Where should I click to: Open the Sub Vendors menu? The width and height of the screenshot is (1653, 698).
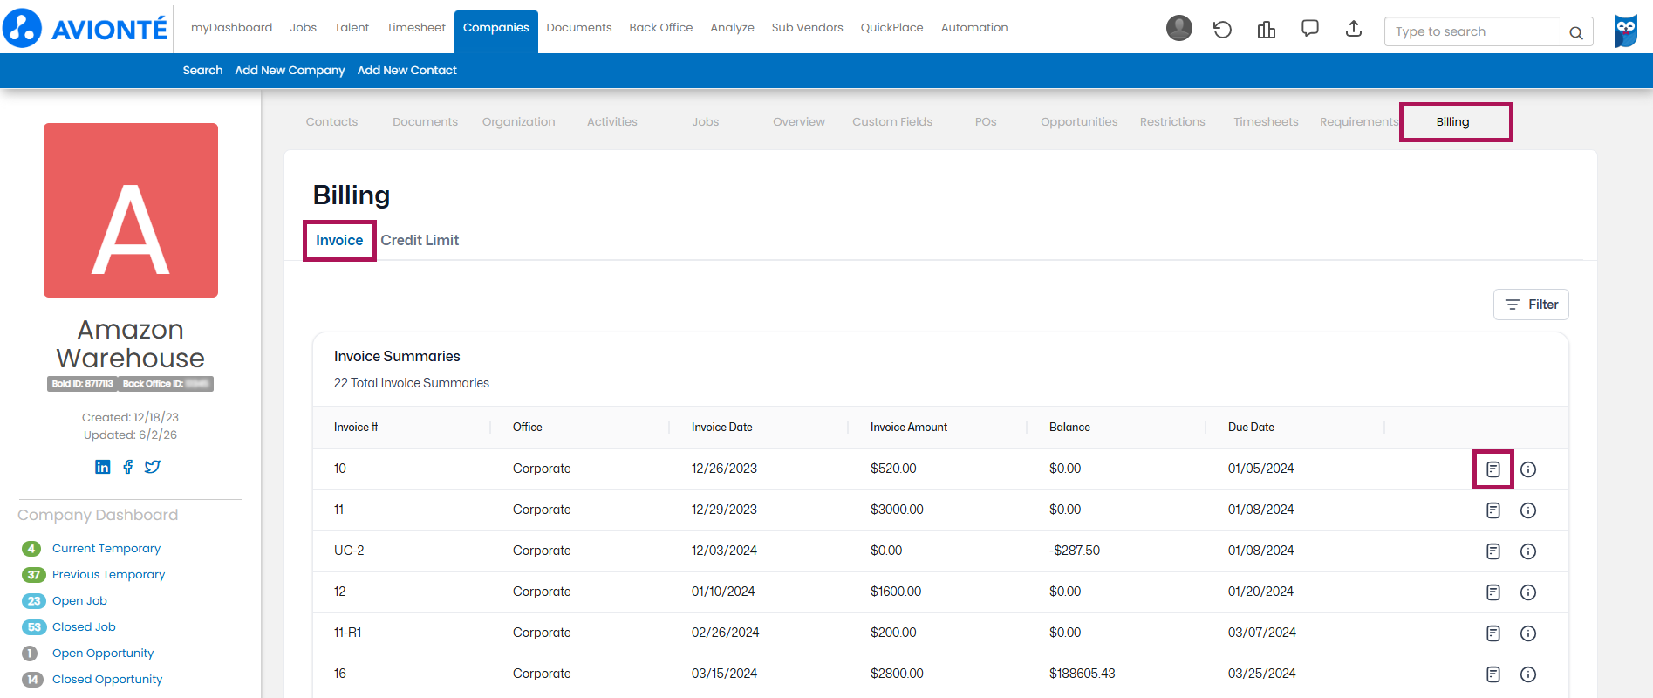point(808,28)
